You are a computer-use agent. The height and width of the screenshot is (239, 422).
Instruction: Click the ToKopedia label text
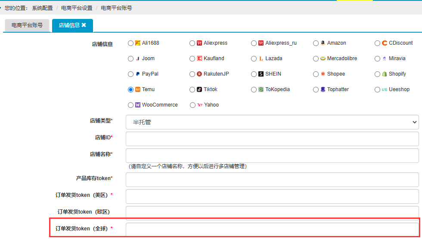tap(277, 89)
